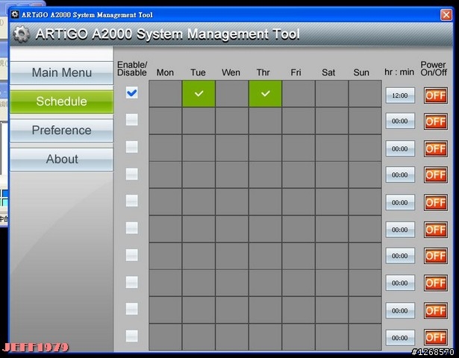The image size is (459, 358).
Task: Select Monday in the first schedule row
Action: (166, 93)
